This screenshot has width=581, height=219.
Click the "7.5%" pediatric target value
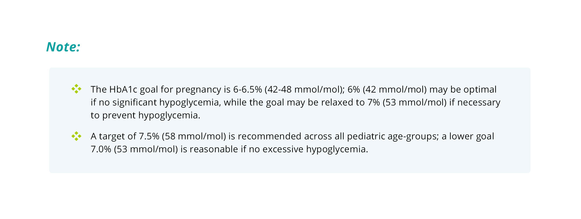click(x=149, y=136)
